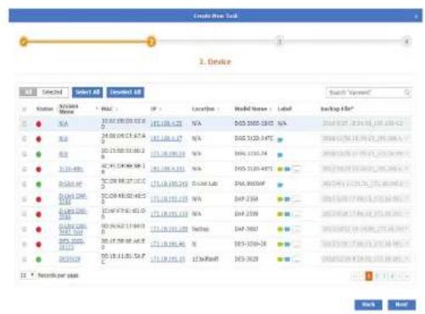Sort by the Location column arrow
The height and width of the screenshot is (314, 425).
click(x=218, y=109)
